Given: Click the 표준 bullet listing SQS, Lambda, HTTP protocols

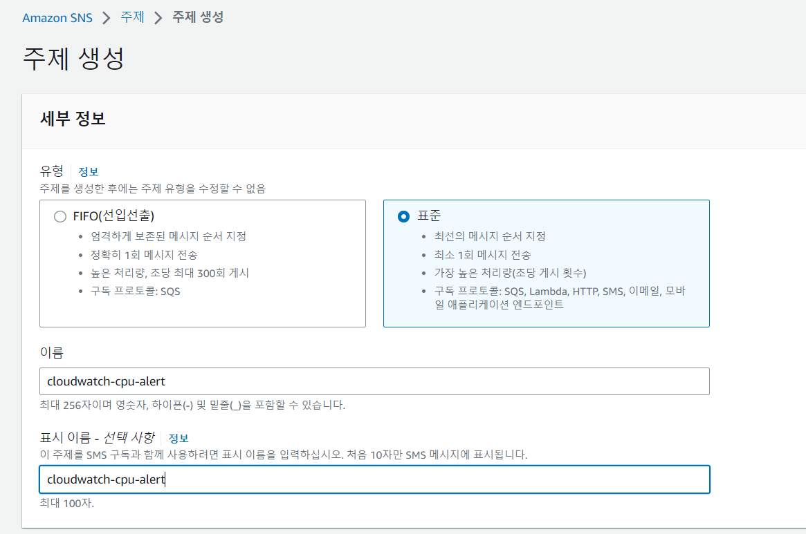Looking at the screenshot, I should [x=560, y=298].
